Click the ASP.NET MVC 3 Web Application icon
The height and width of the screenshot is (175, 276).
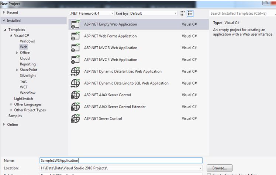pos(75,48)
